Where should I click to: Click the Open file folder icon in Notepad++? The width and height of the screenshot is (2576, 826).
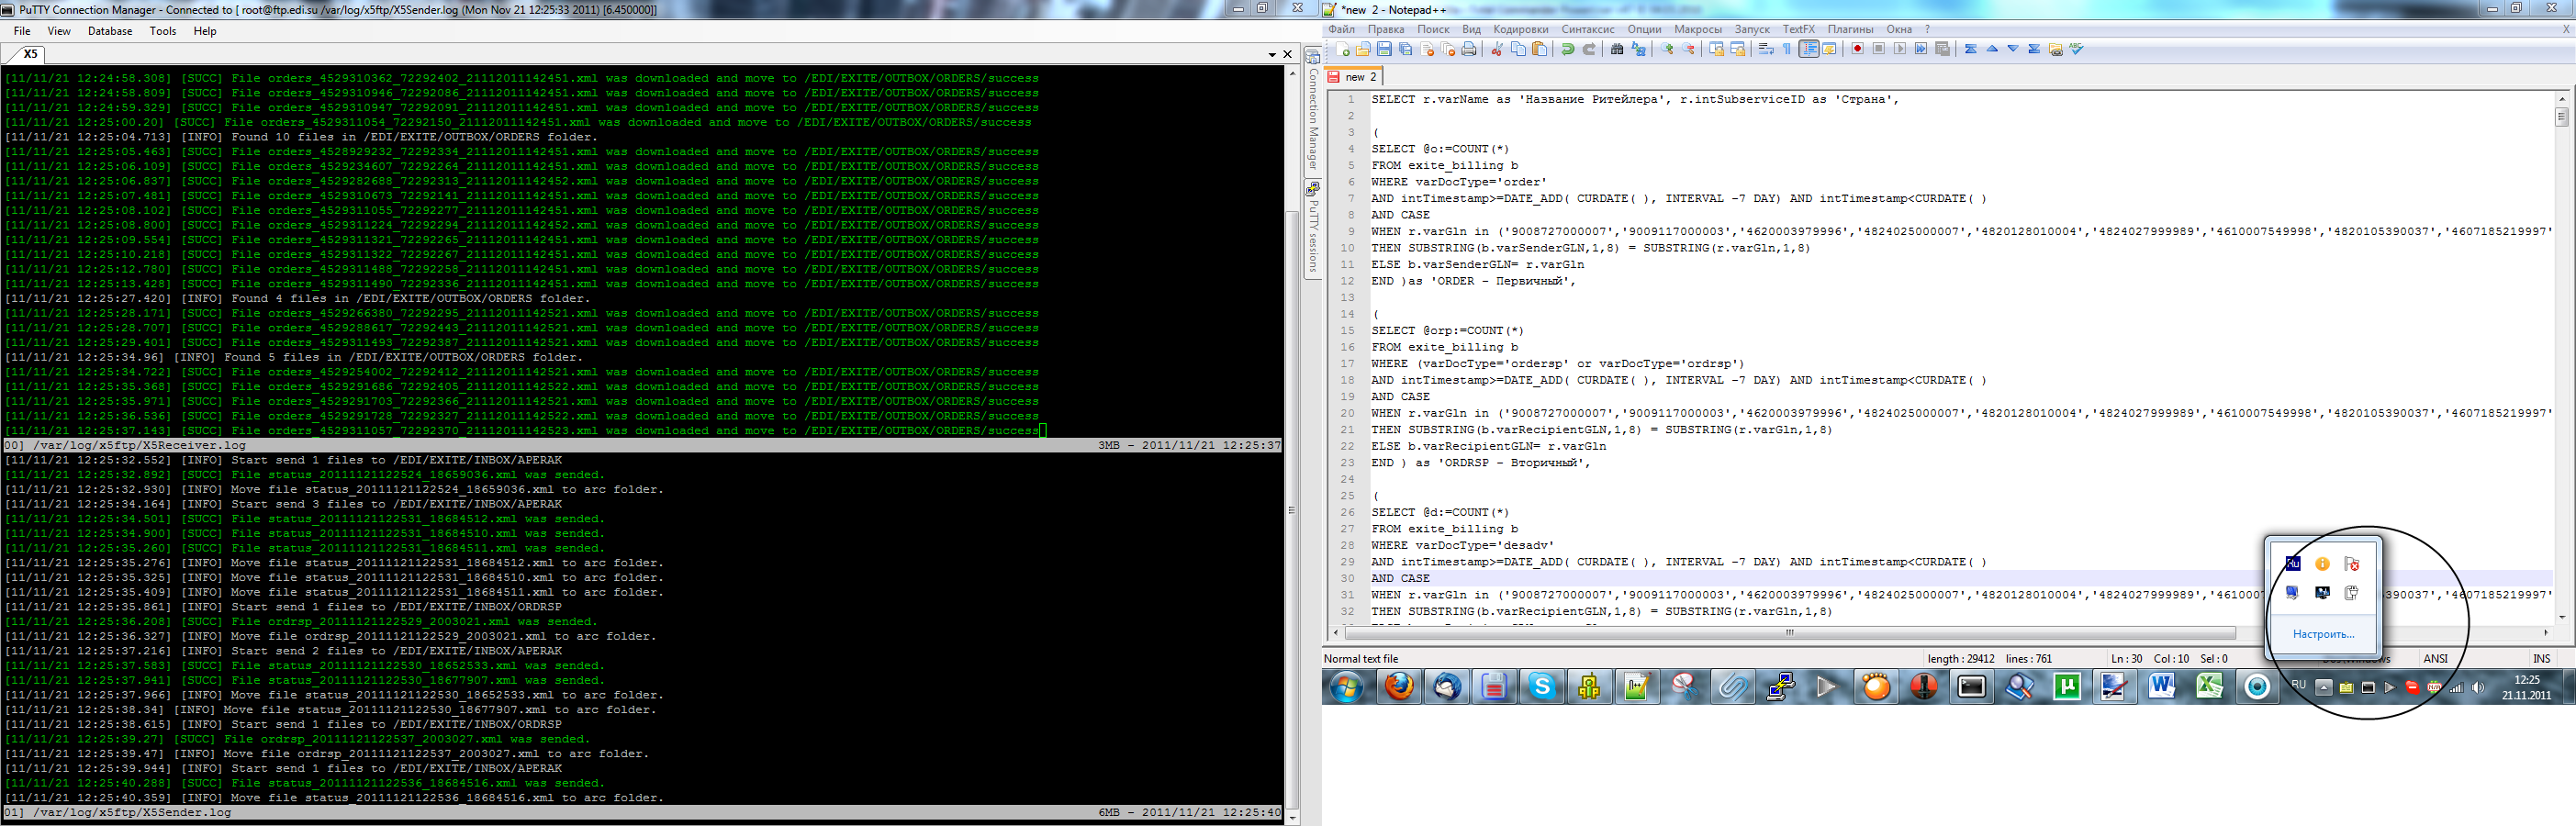point(1363,49)
